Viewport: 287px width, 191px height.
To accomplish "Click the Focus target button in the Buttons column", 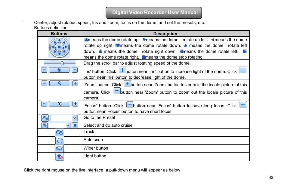I will pos(60,104).
